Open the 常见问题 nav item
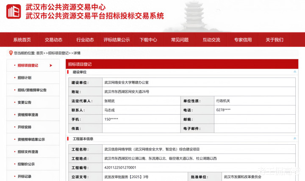The height and width of the screenshot is (181, 305). [x=180, y=40]
